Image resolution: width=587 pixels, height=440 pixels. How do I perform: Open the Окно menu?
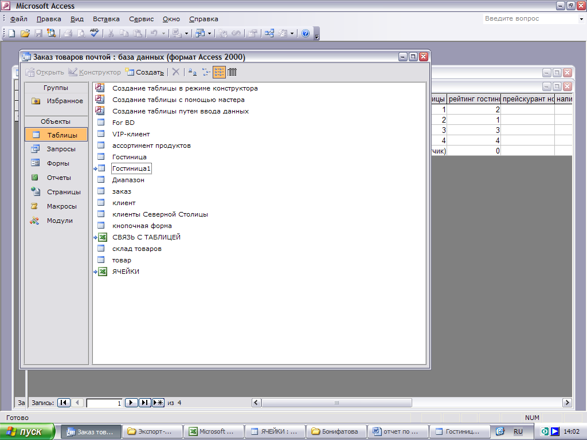(x=171, y=19)
